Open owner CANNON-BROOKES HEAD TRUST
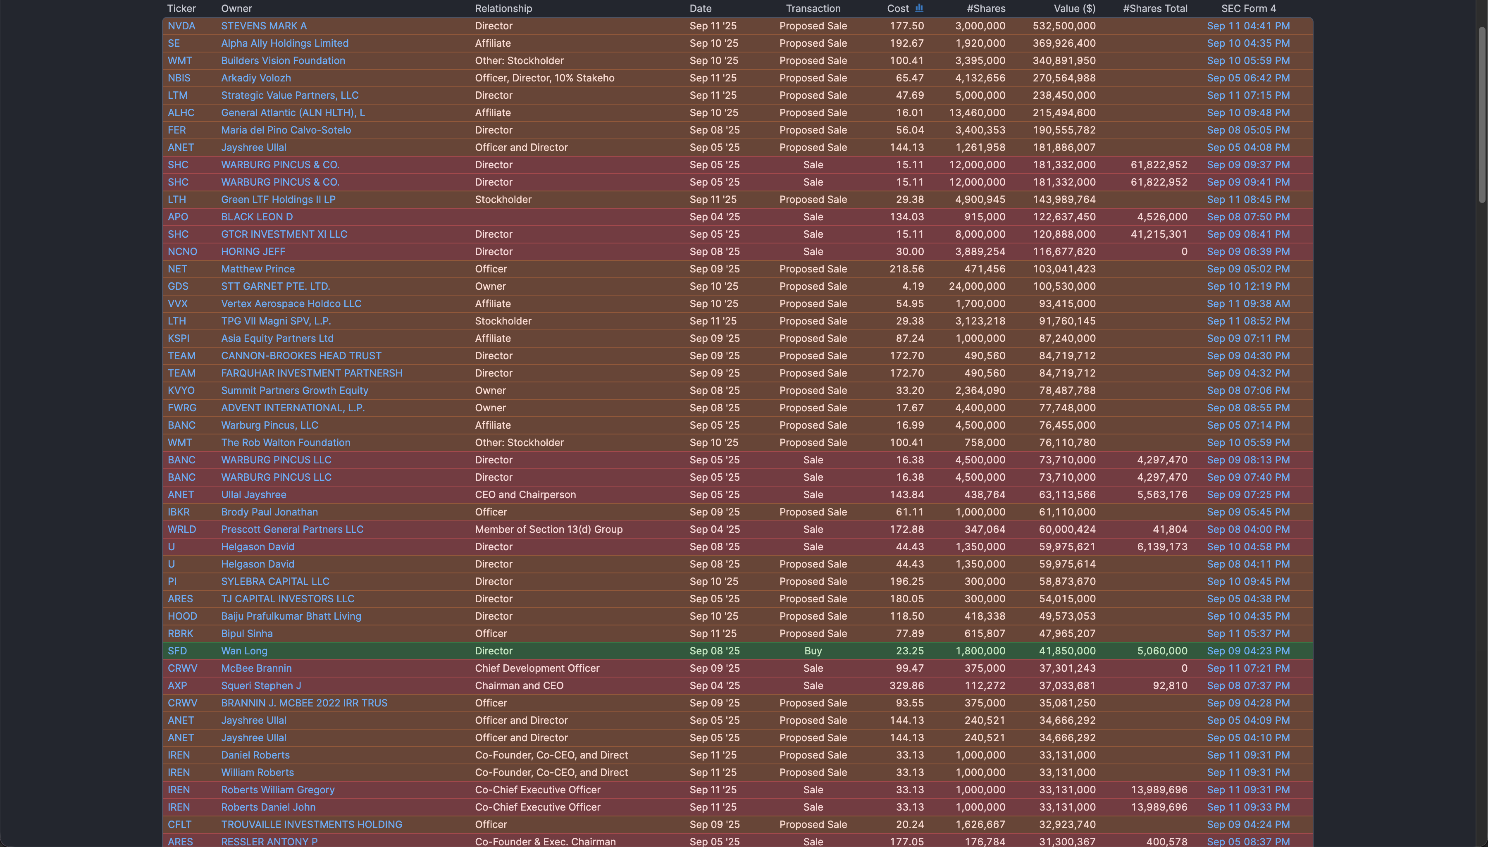Viewport: 1488px width, 847px height. [301, 356]
